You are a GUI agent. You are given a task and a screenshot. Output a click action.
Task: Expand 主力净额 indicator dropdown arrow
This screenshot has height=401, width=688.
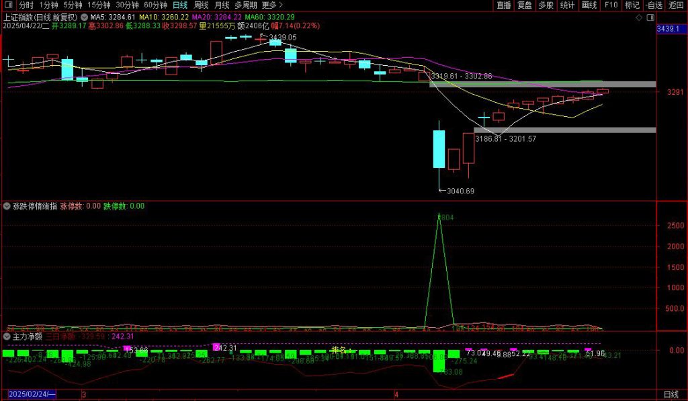7,336
